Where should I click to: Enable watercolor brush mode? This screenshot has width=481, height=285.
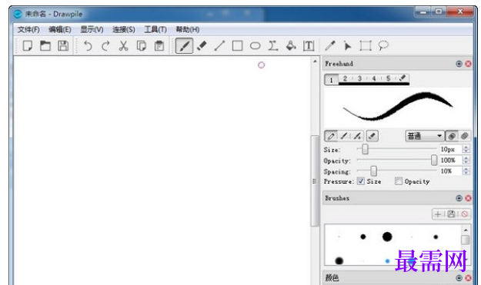357,136
